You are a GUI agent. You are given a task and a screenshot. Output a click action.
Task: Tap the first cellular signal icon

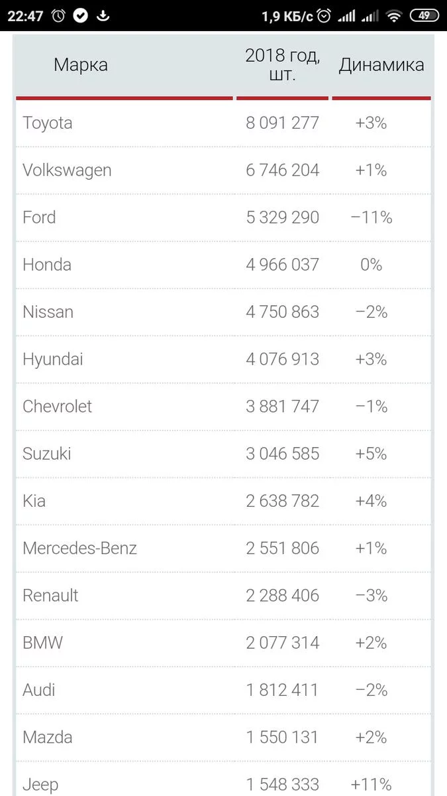coord(346,16)
